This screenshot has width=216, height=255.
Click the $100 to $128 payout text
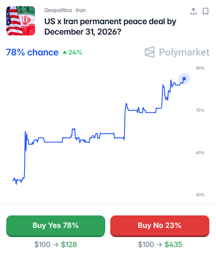coord(55,245)
